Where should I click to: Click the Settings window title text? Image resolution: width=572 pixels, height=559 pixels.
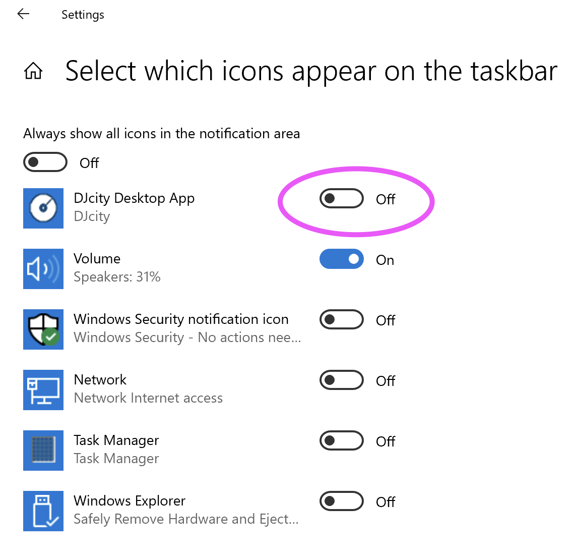point(83,15)
